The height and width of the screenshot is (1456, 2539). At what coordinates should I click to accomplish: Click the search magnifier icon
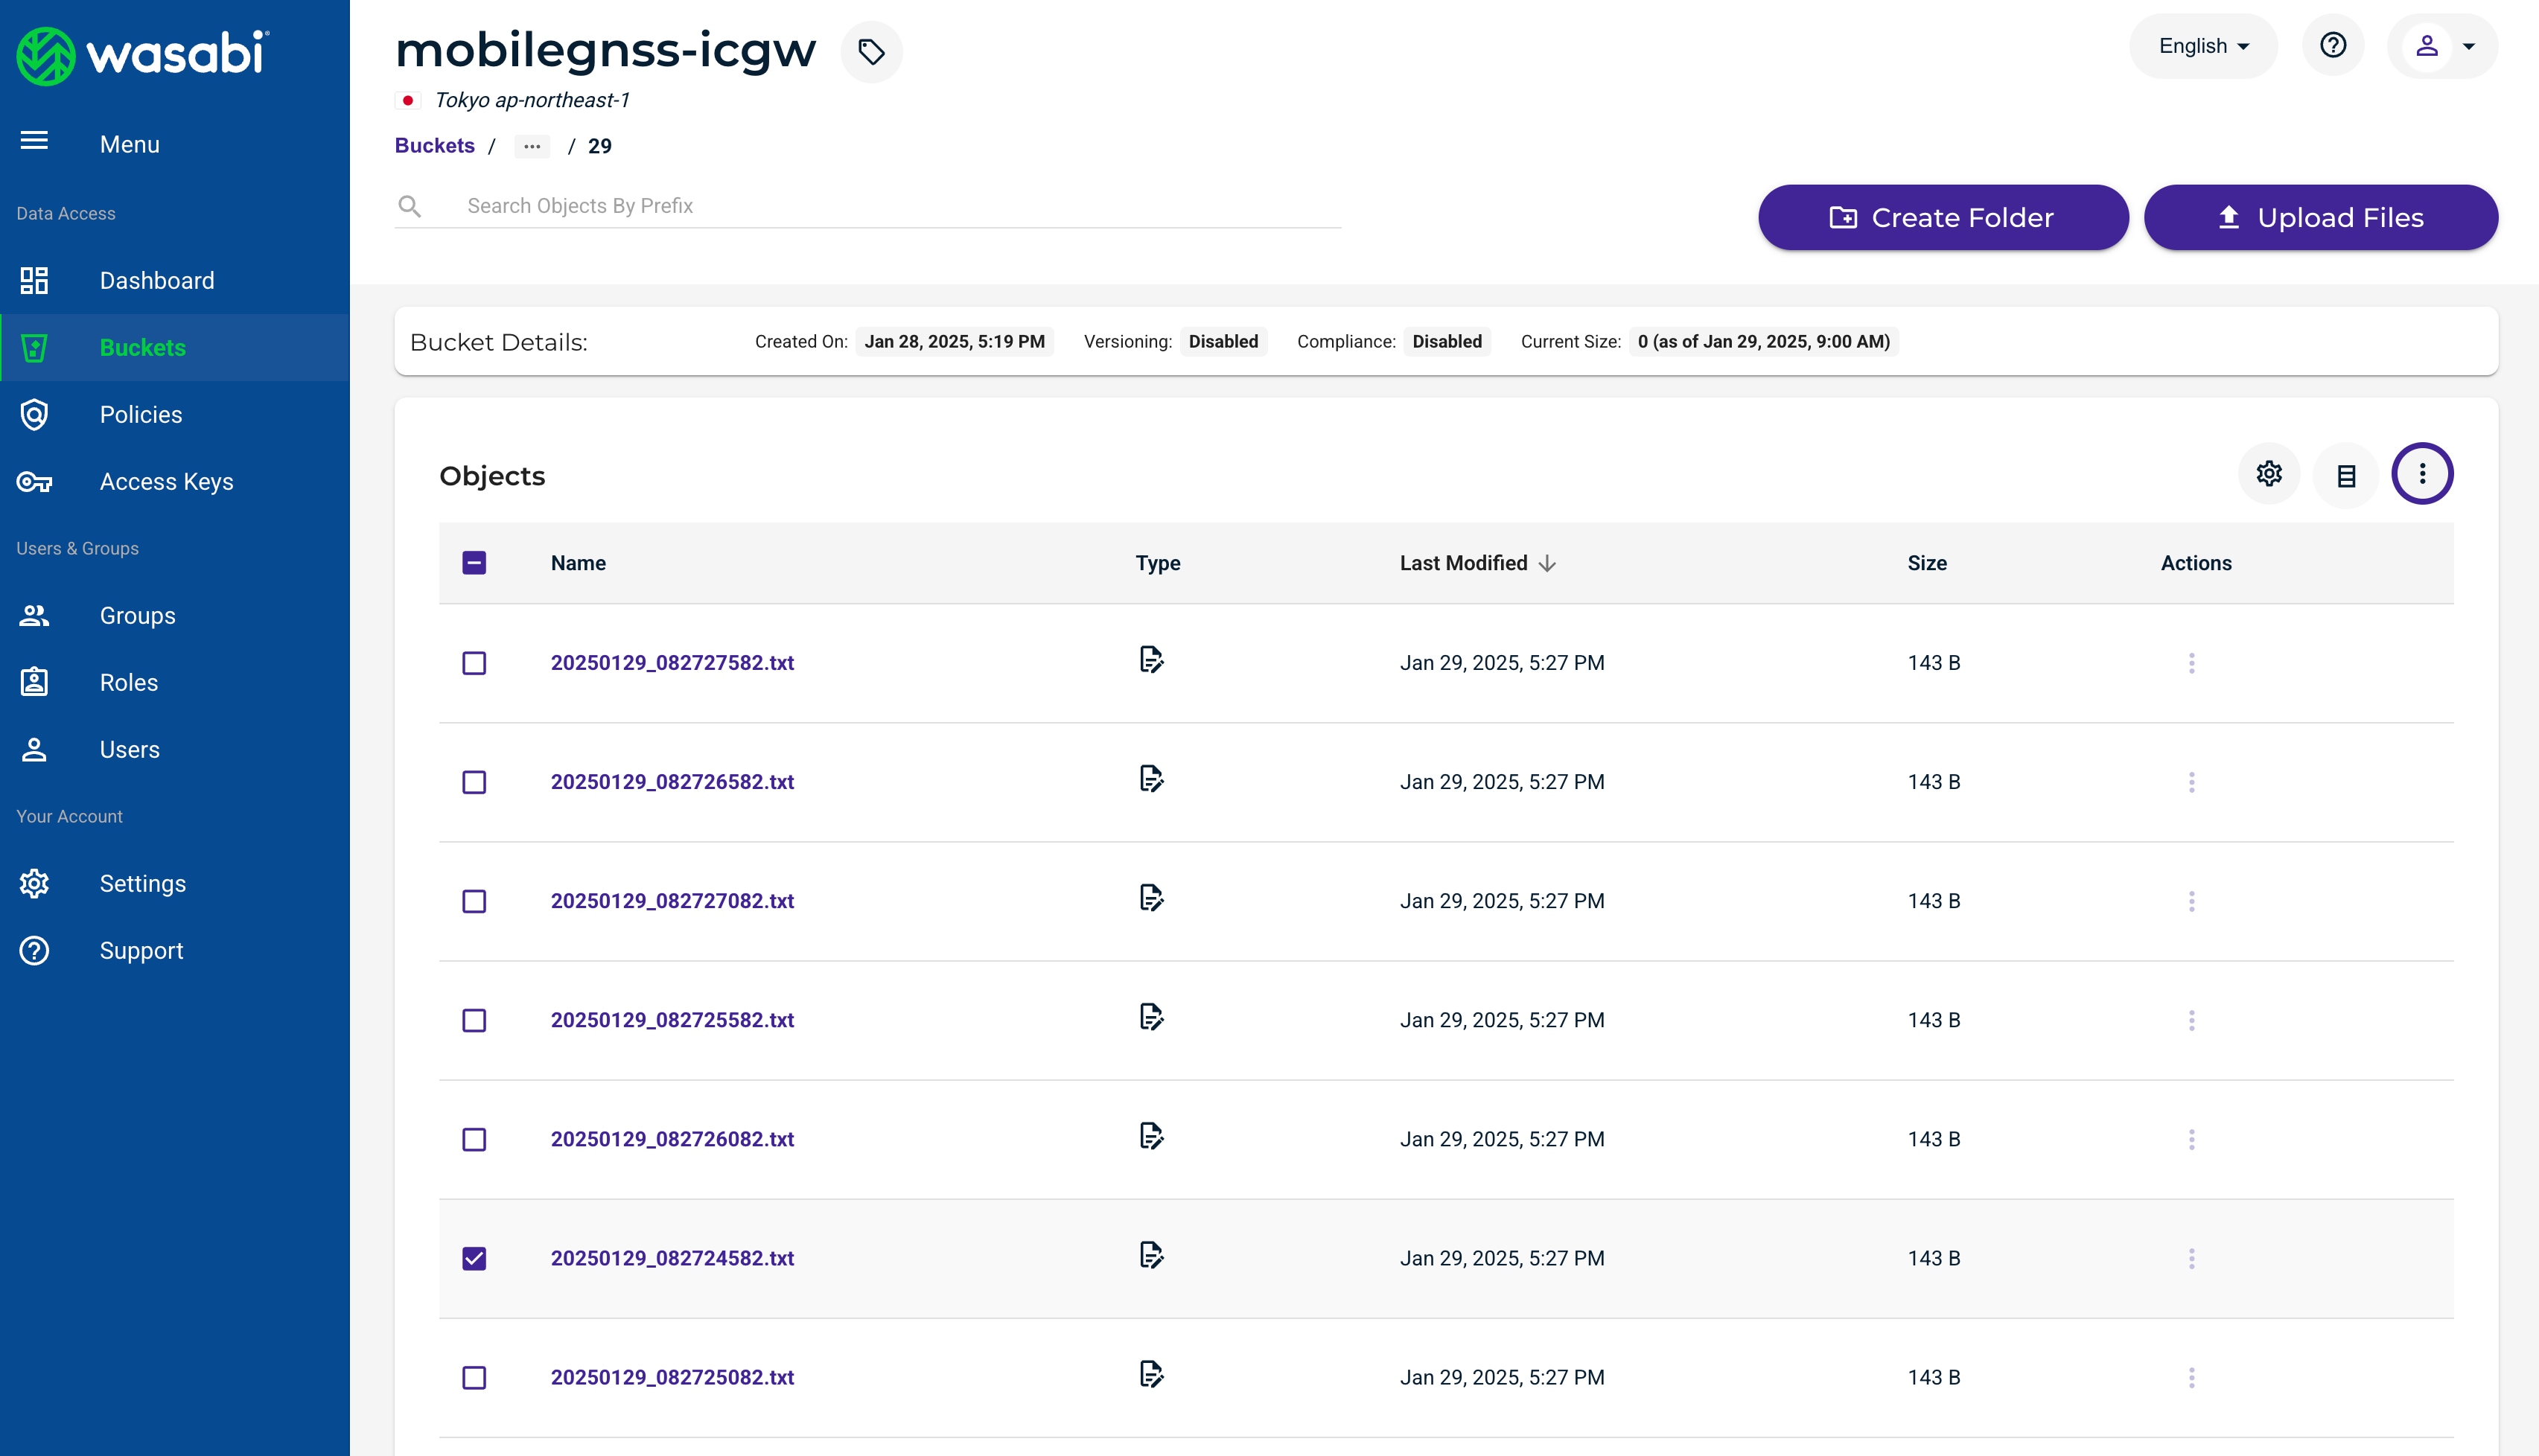coord(409,206)
